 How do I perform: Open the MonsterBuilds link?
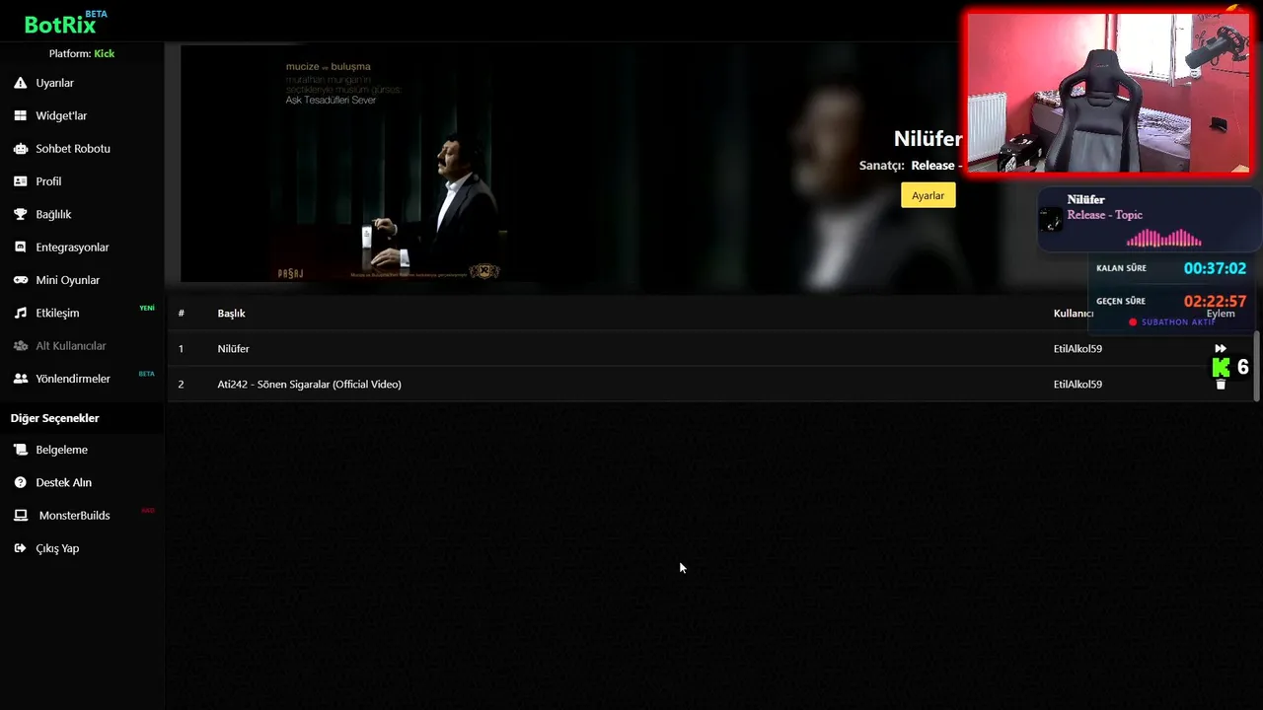[x=74, y=516]
